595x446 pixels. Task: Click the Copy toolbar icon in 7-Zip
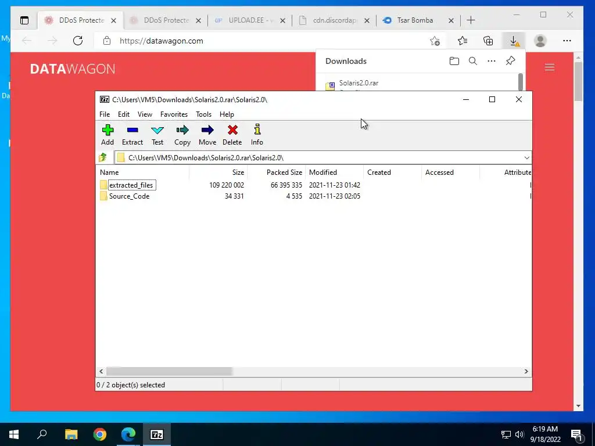coord(182,135)
